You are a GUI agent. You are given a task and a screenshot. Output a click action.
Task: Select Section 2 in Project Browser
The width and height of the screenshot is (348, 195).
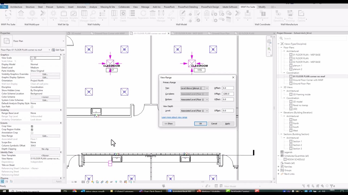[x=297, y=145]
